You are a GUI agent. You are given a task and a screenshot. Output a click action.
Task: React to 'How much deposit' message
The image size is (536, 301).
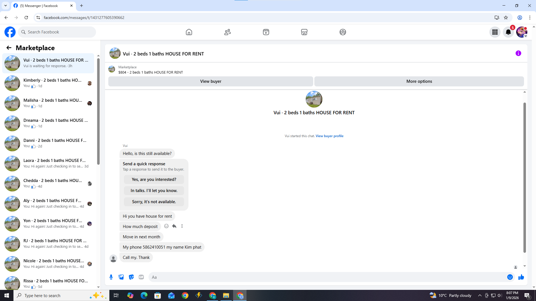tap(166, 226)
